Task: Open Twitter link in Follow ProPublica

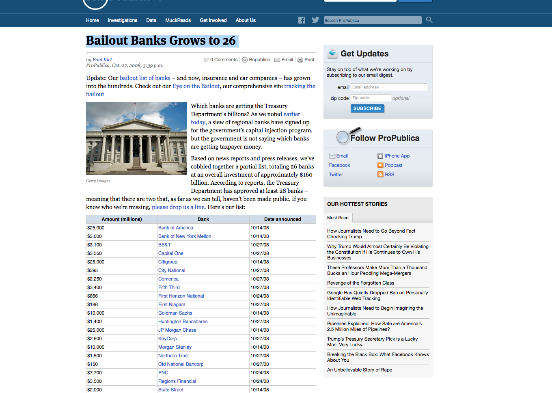Action: [x=336, y=175]
